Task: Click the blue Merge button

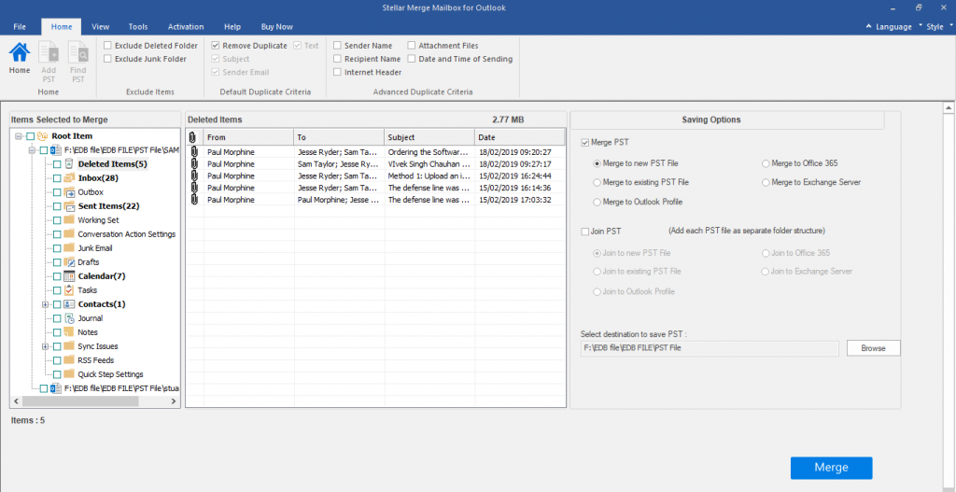Action: (x=831, y=468)
